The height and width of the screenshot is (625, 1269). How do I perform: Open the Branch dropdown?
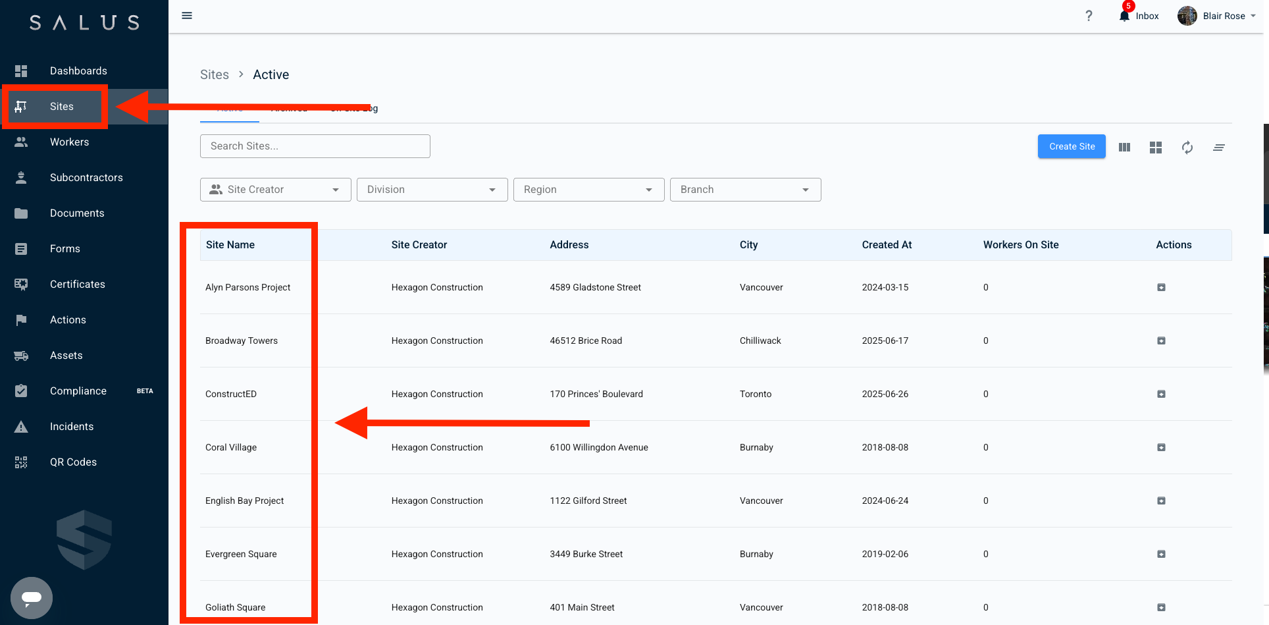745,190
